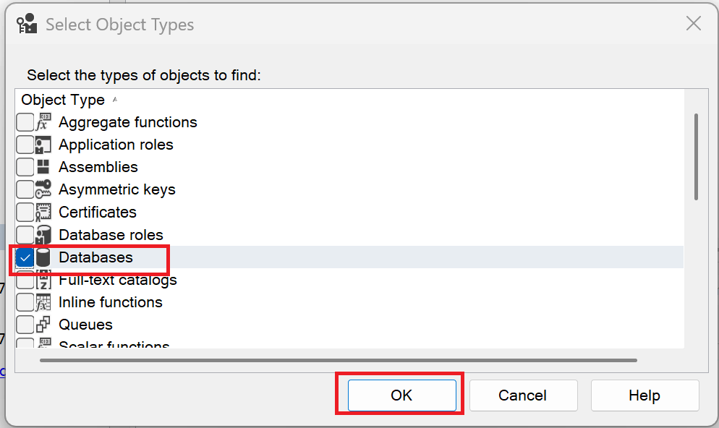The height and width of the screenshot is (428, 719).
Task: Check the Certificates checkbox
Action: coord(25,212)
